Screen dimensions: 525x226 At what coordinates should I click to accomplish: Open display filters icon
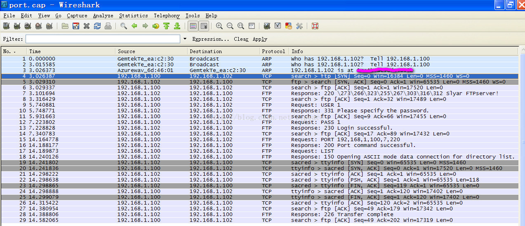[x=278, y=26]
